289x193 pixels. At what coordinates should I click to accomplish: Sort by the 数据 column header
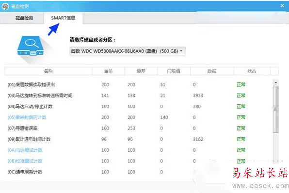(x=212, y=71)
